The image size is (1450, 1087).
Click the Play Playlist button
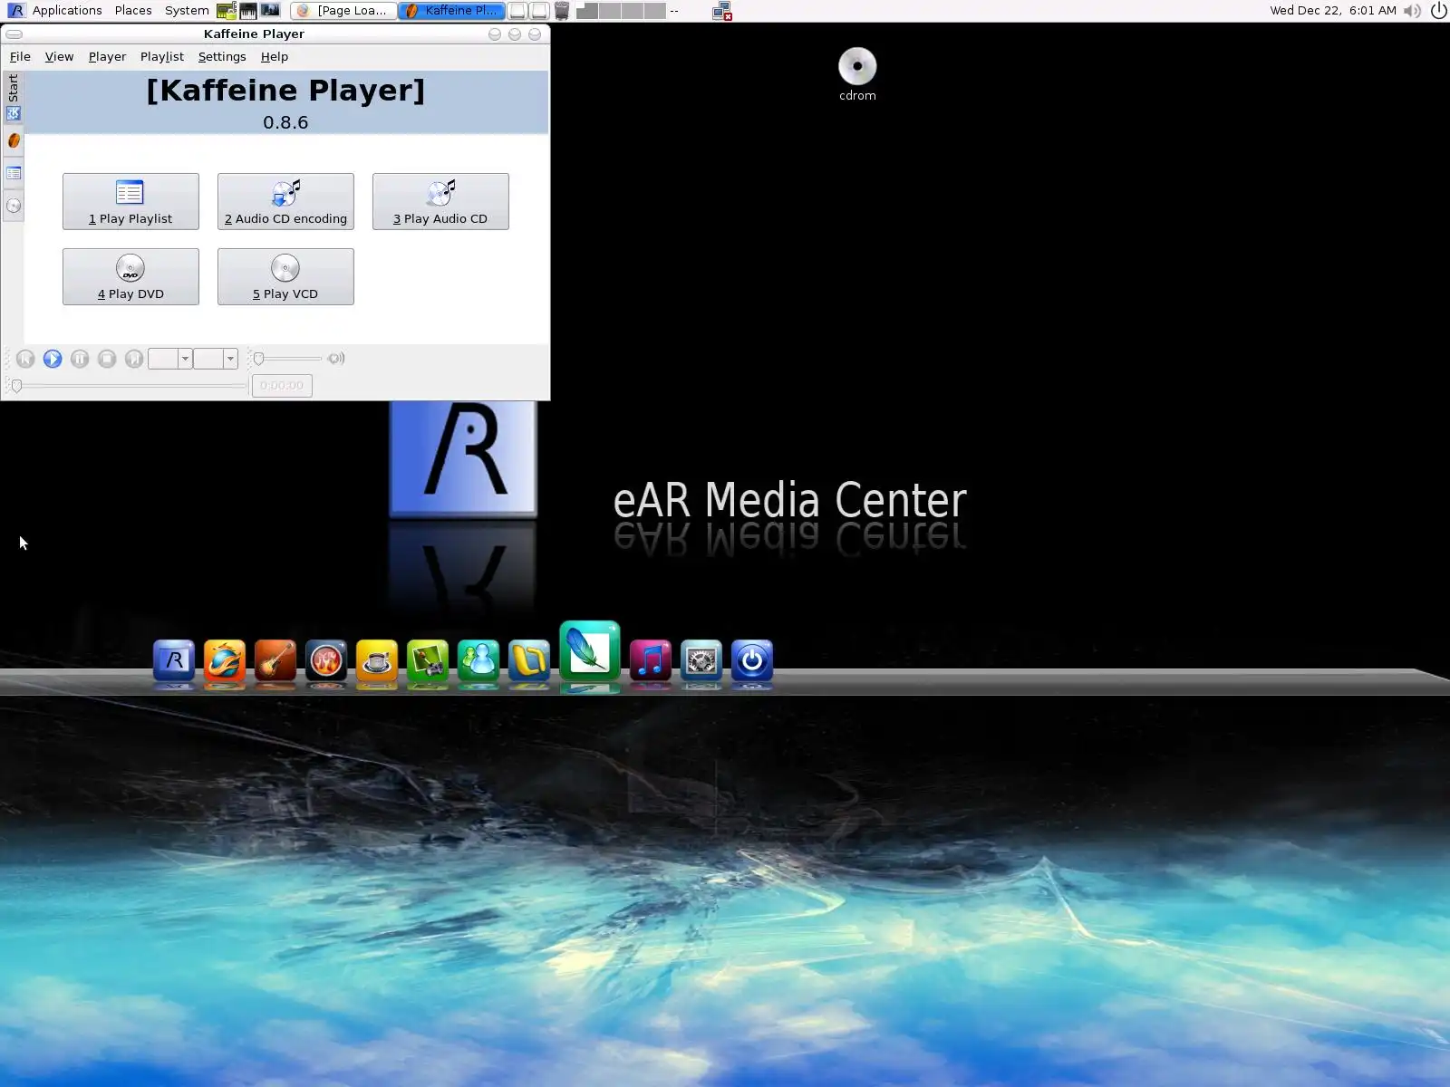(x=130, y=201)
